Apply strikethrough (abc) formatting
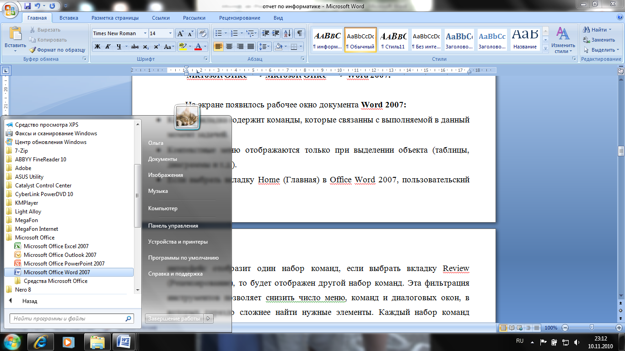 (135, 47)
